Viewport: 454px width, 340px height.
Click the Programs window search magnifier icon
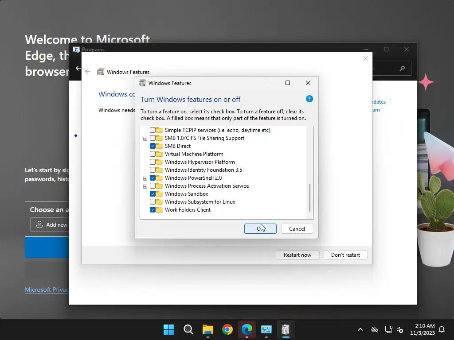pos(402,69)
